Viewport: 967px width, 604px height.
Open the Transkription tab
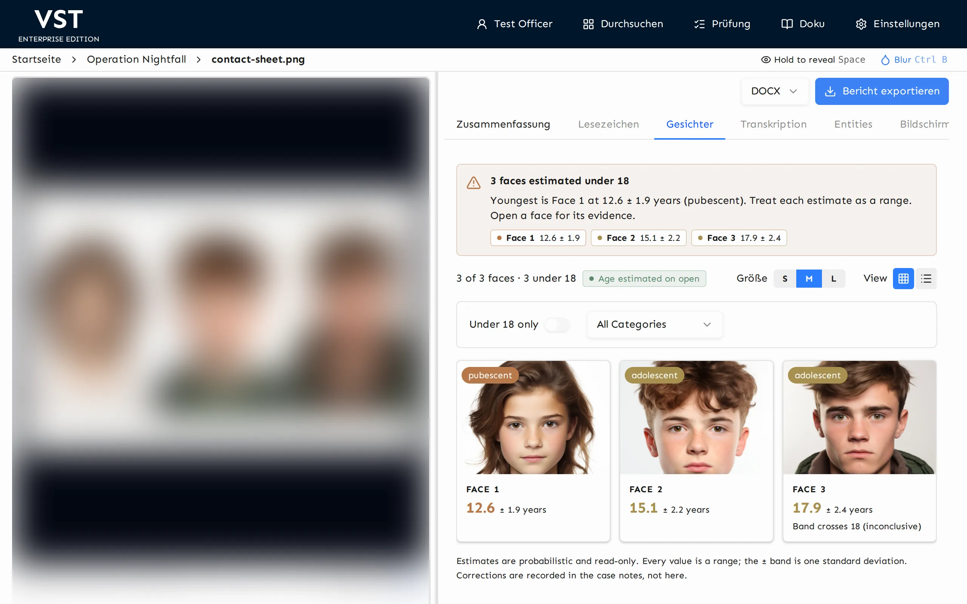click(773, 124)
